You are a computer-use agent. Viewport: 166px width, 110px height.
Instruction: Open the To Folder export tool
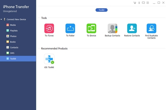(70, 28)
